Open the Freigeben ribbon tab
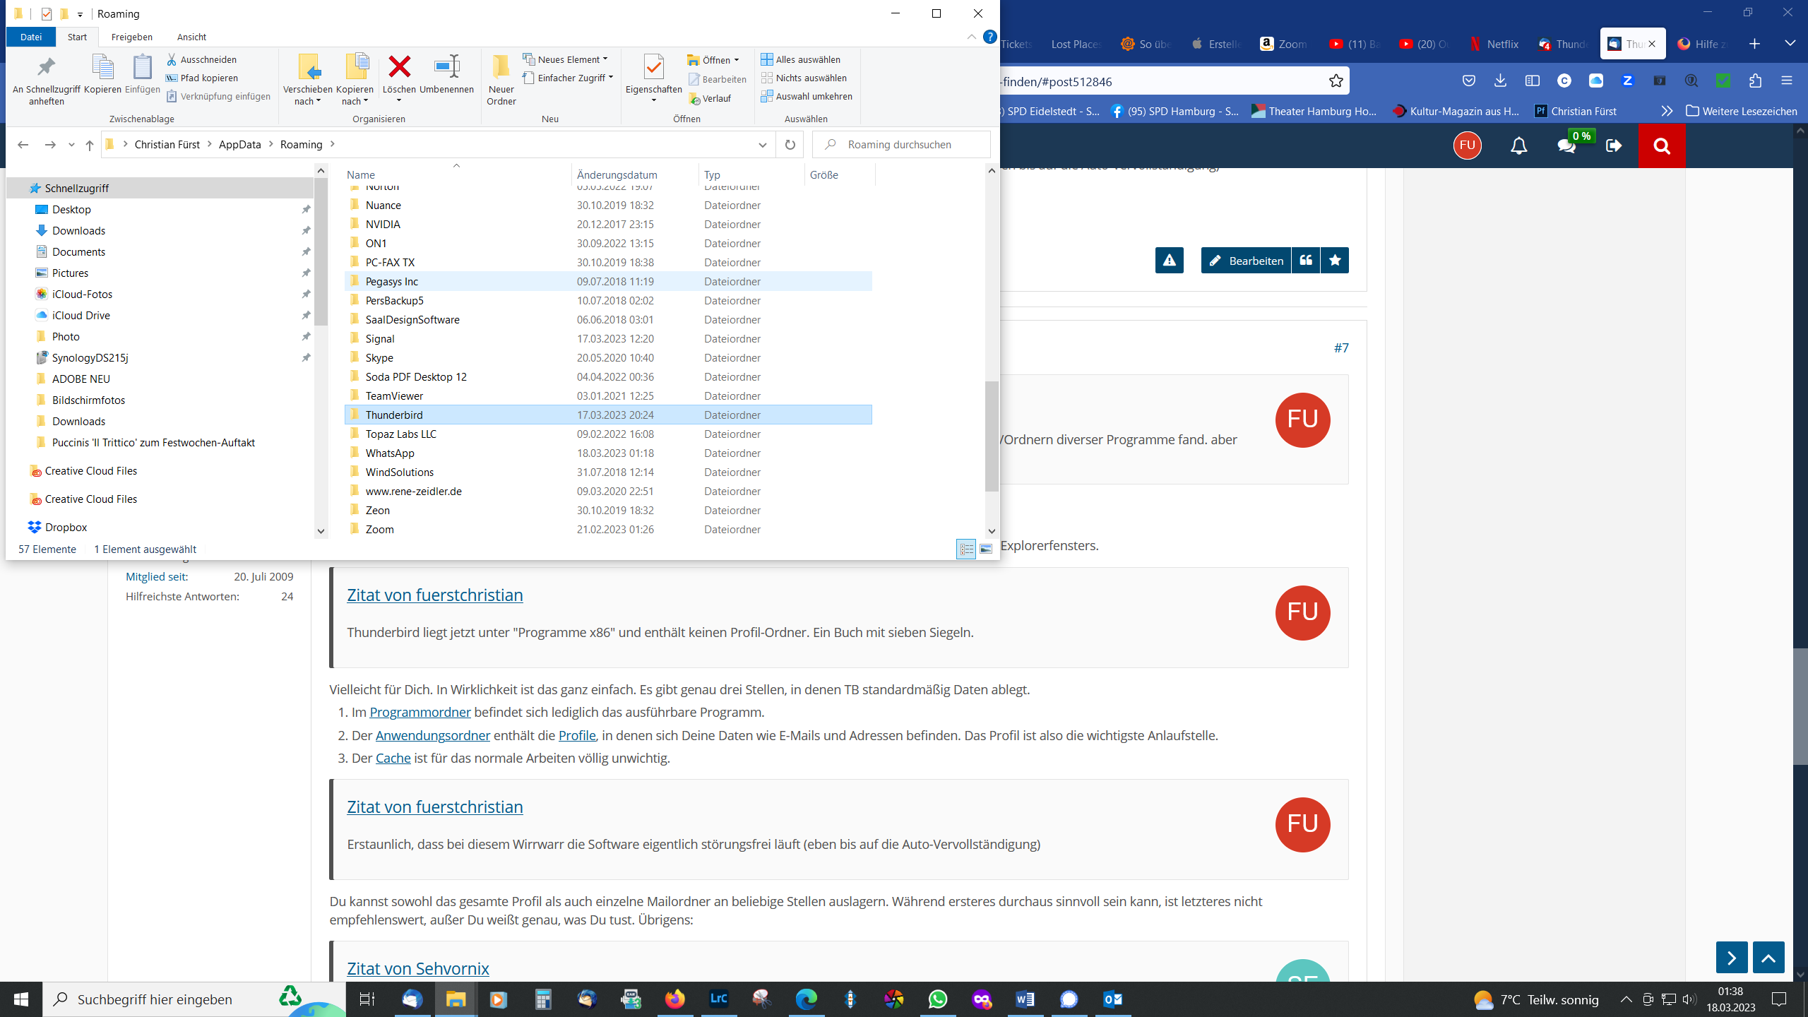Image resolution: width=1808 pixels, height=1017 pixels. tap(131, 37)
